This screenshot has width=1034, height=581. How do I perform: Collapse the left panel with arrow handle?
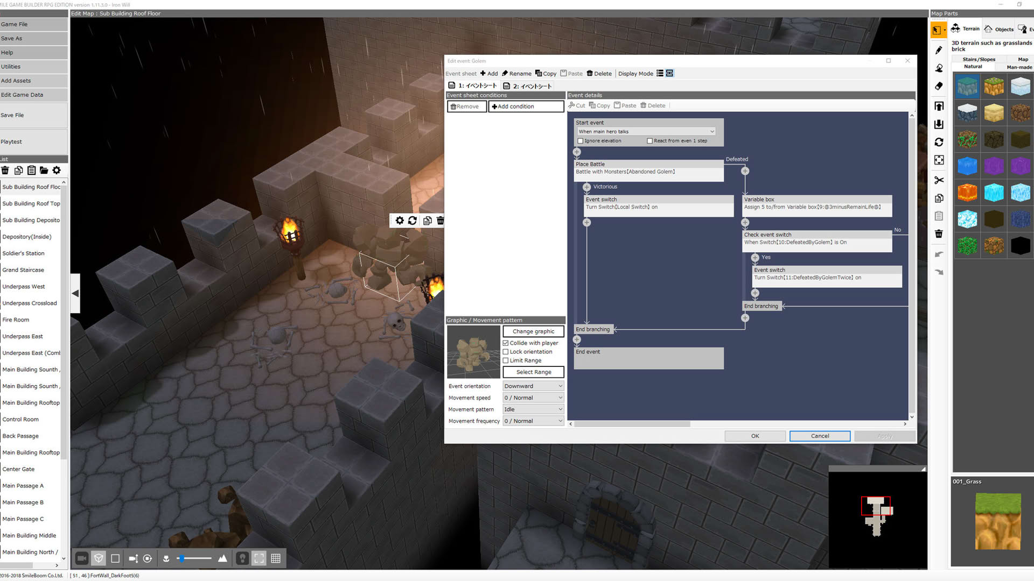75,293
